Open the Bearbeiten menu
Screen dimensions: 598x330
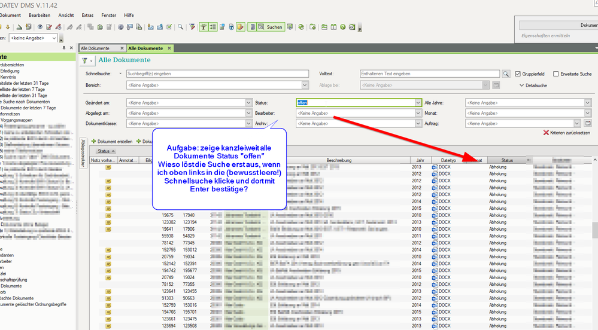(x=40, y=15)
